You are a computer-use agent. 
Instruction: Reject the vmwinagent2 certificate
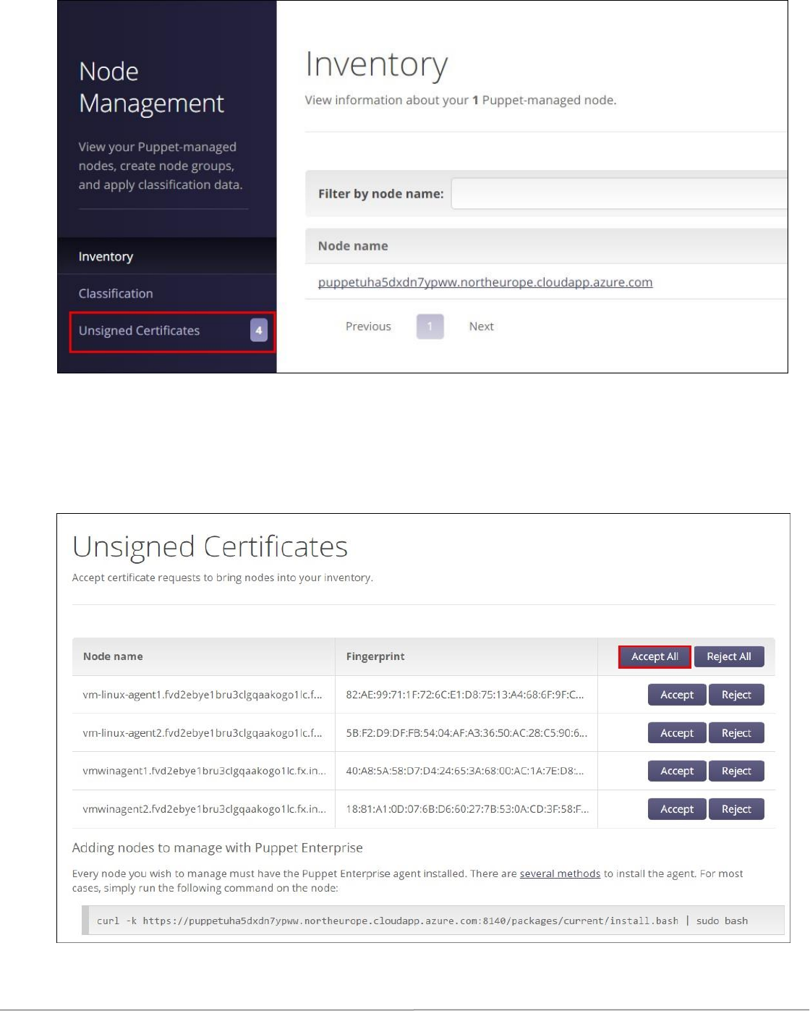pyautogui.click(x=736, y=809)
